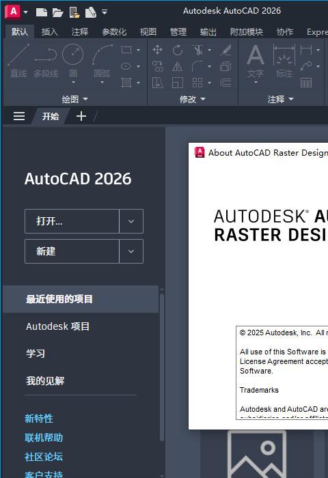Click the plus button for a new drawing tab
The width and height of the screenshot is (328, 478).
[x=81, y=116]
